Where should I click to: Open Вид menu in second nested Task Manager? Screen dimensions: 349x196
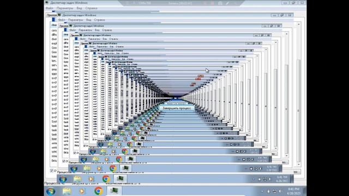88,20
